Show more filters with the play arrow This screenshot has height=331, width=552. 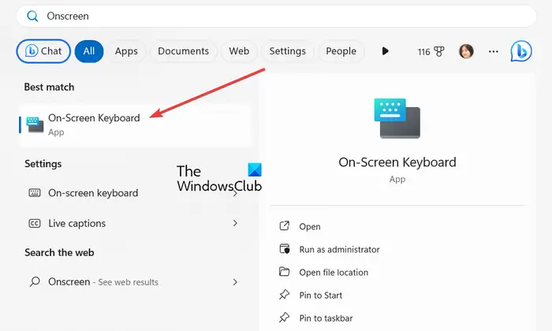[385, 51]
